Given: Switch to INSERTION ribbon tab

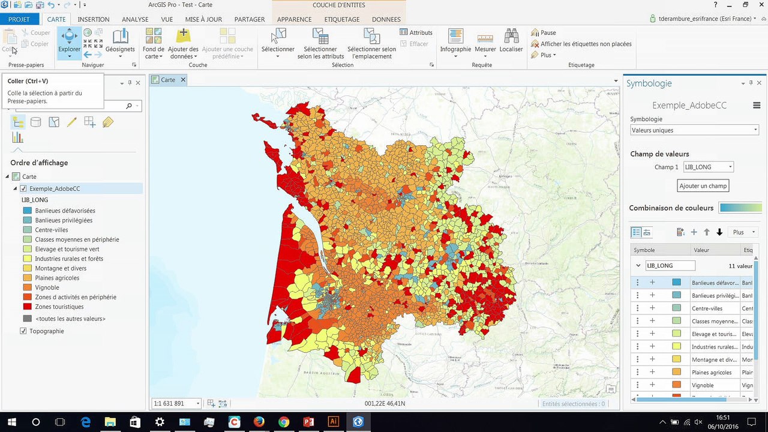Looking at the screenshot, I should point(94,19).
